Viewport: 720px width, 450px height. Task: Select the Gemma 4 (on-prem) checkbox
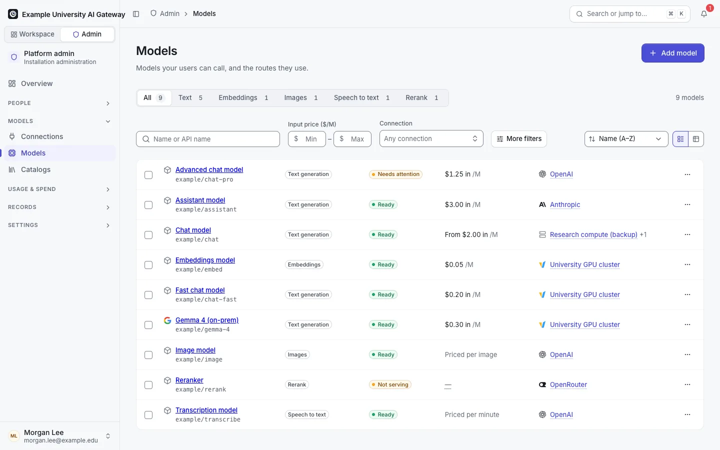(148, 325)
